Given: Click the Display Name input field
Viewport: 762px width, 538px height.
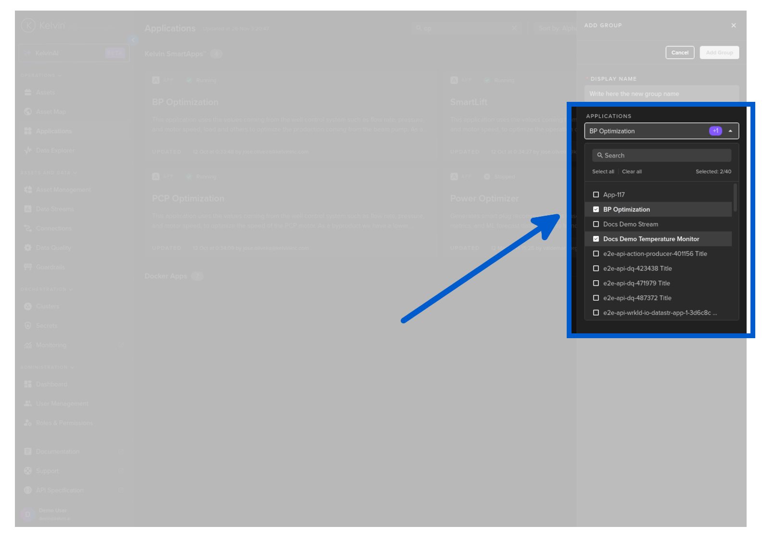Looking at the screenshot, I should [x=661, y=94].
